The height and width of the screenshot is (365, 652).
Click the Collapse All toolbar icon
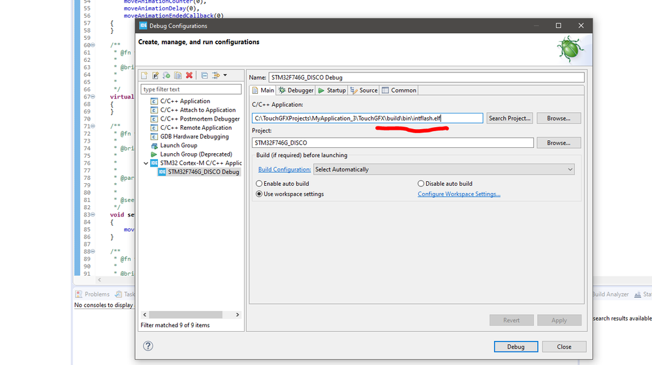tap(204, 75)
